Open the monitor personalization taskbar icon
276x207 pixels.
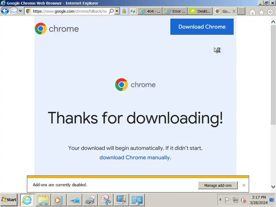click(121, 200)
